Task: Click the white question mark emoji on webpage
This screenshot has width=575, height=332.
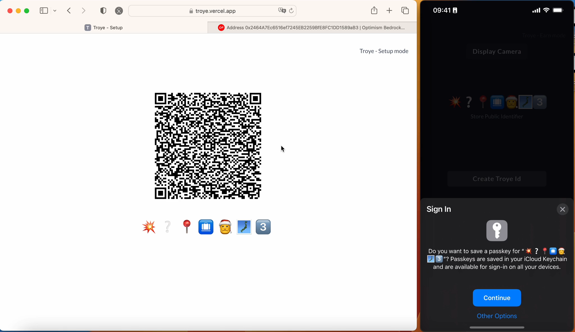Action: [168, 227]
